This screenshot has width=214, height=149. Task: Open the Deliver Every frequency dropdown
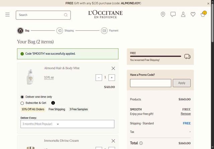point(68,124)
